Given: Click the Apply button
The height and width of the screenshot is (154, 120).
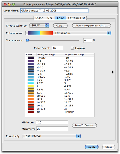Looking at the screenshot, I should (92, 147).
